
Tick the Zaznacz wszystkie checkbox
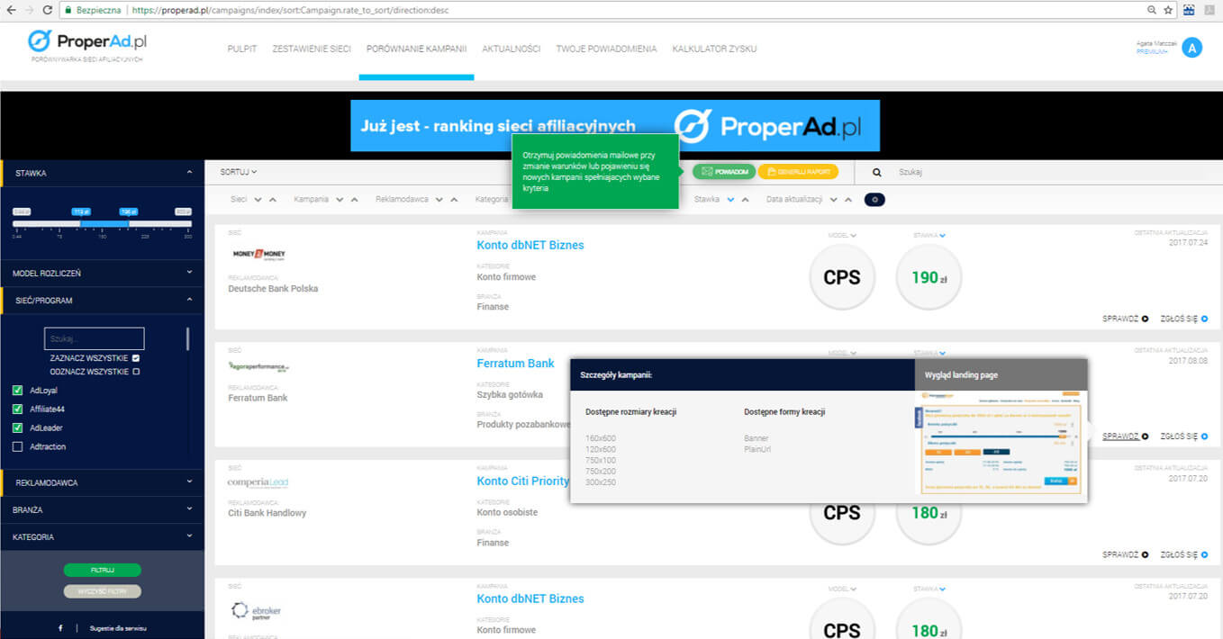point(136,358)
